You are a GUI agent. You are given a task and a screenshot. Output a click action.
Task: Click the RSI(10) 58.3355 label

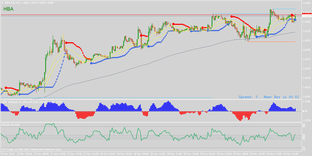tap(11, 125)
